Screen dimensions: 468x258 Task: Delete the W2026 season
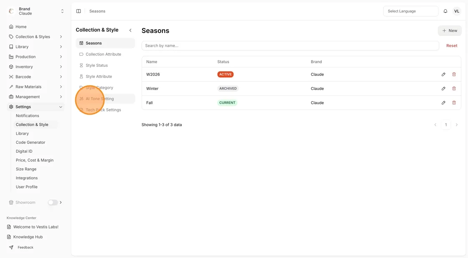454,74
